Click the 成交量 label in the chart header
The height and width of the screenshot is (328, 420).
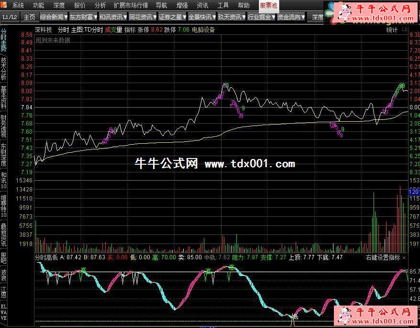(113, 30)
